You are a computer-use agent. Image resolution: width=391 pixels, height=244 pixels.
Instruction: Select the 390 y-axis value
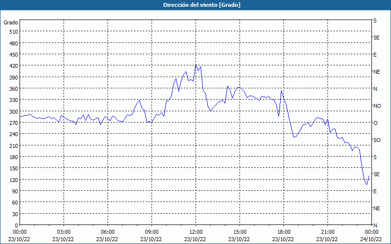pos(14,78)
